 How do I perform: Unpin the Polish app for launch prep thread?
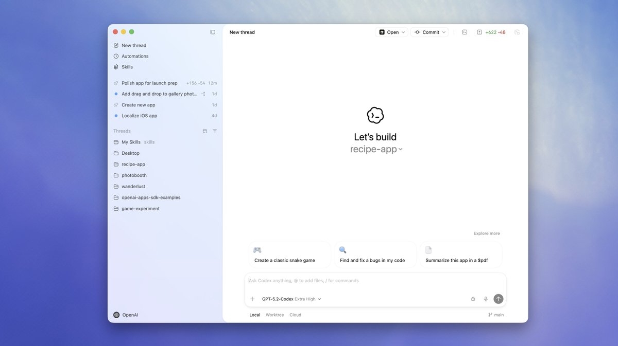click(x=116, y=83)
